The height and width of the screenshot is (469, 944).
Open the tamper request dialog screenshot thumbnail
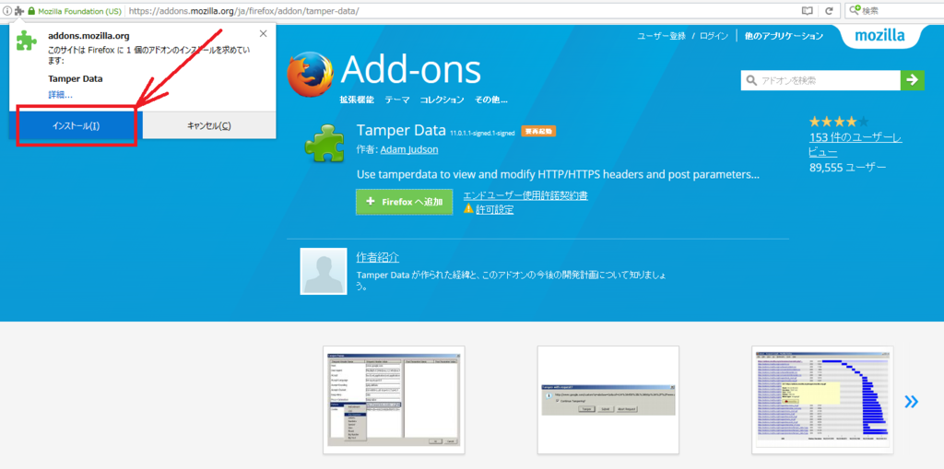coord(608,400)
